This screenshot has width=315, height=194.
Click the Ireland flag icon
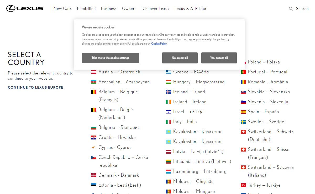click(x=169, y=102)
